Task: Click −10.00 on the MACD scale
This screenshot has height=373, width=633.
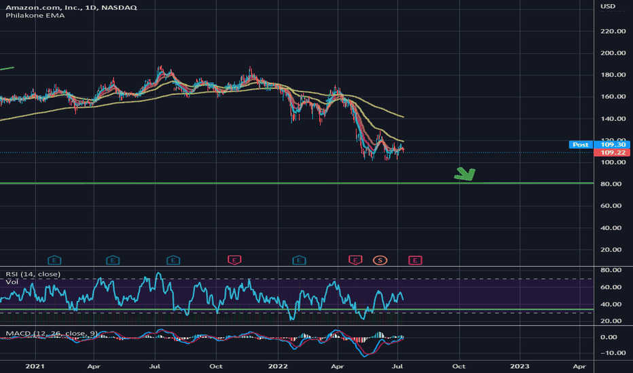Action: [x=613, y=353]
